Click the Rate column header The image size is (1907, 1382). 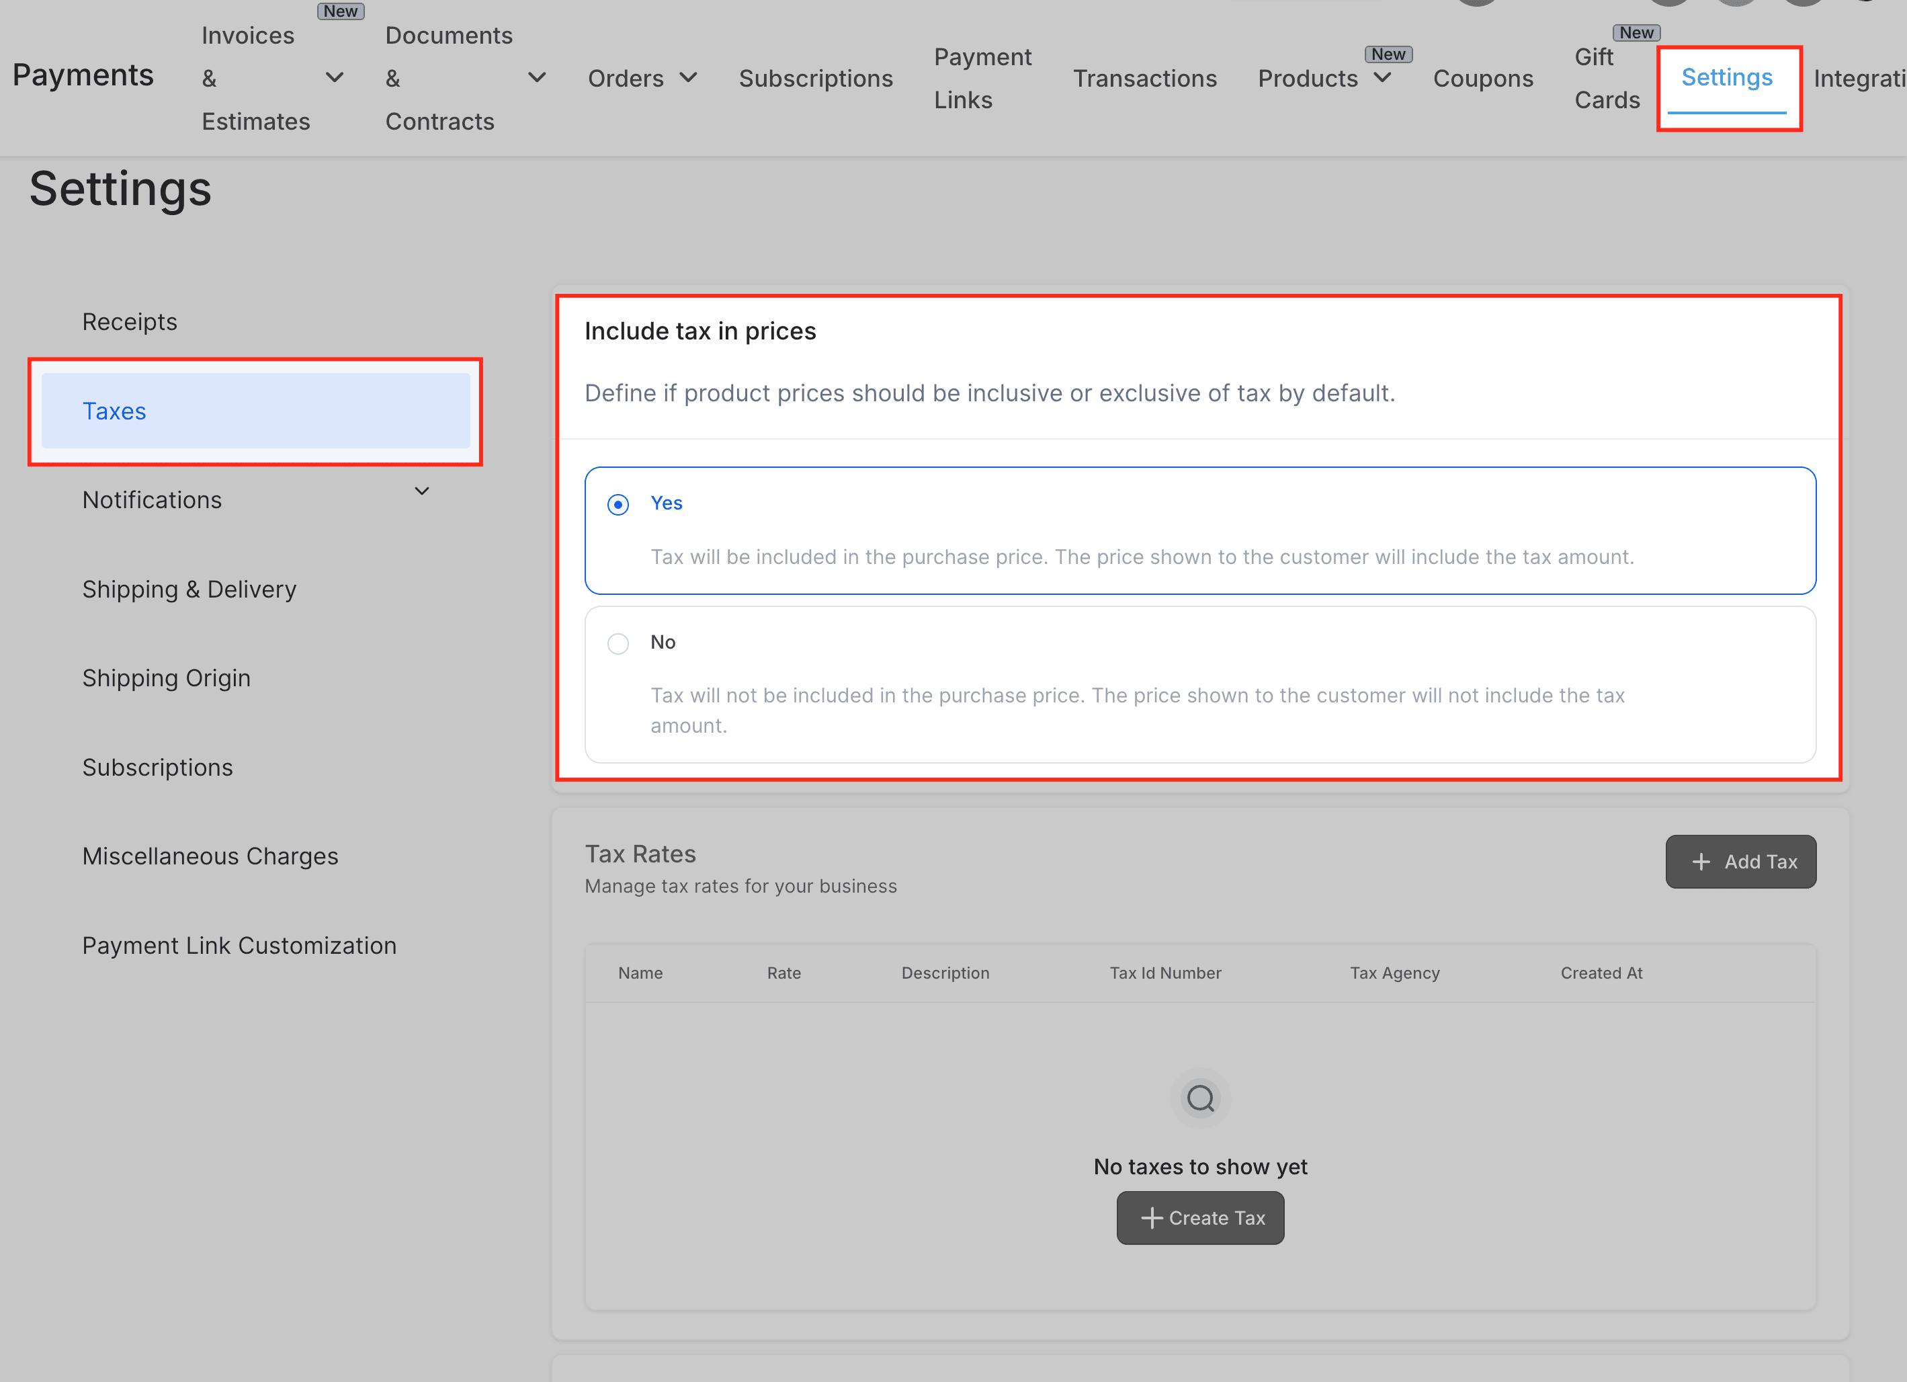click(783, 973)
